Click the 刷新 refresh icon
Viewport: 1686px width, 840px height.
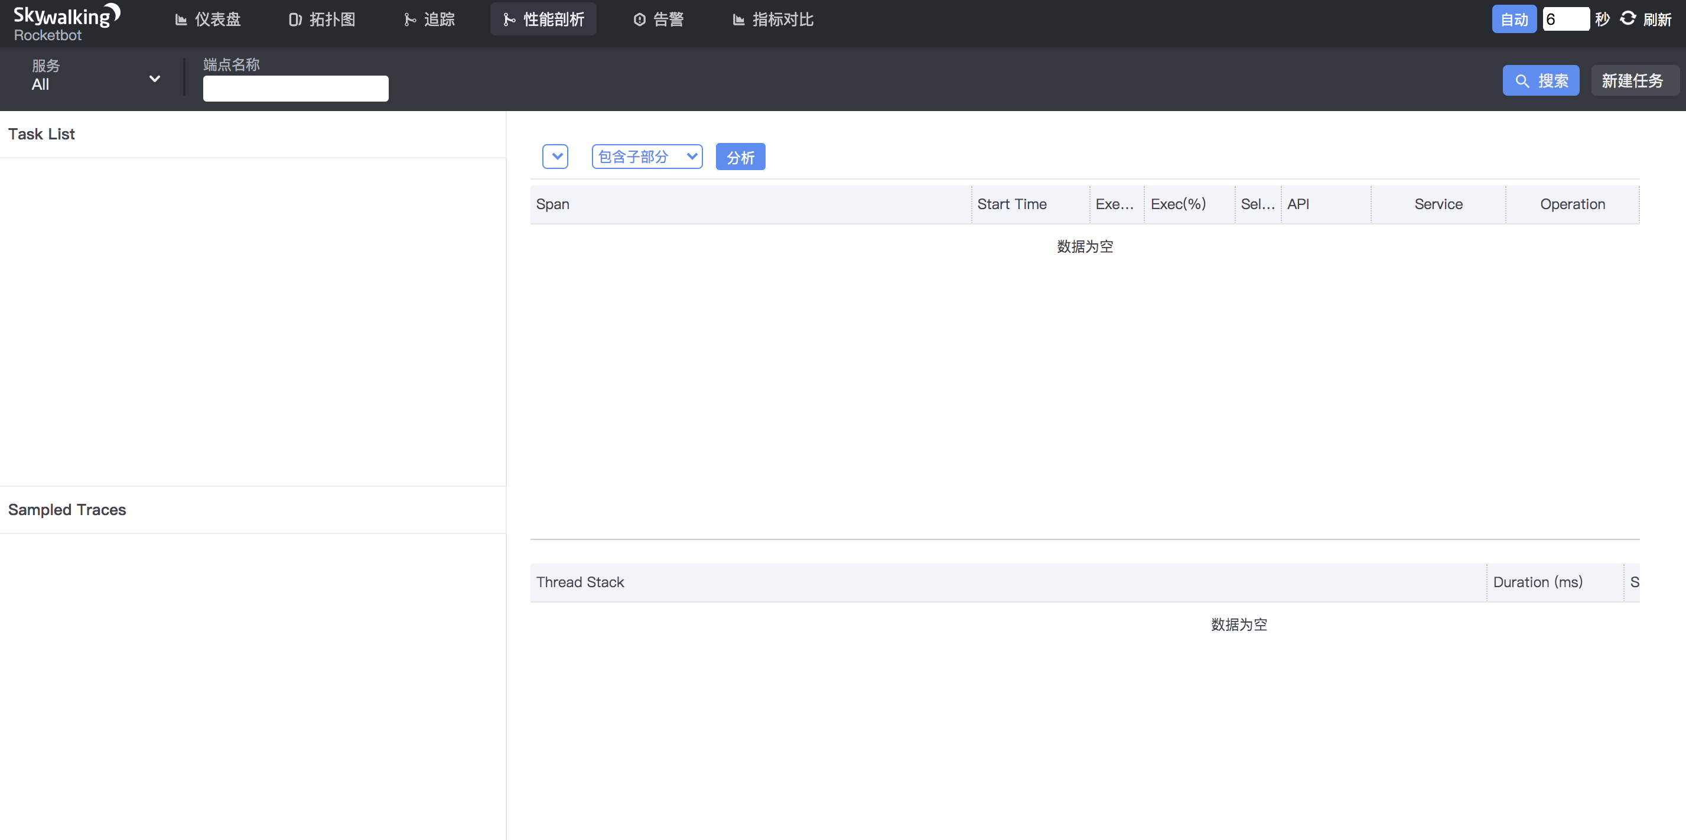pyautogui.click(x=1628, y=19)
